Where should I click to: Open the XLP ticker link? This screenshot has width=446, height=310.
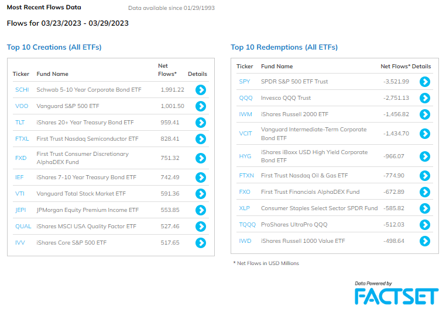[x=244, y=208]
